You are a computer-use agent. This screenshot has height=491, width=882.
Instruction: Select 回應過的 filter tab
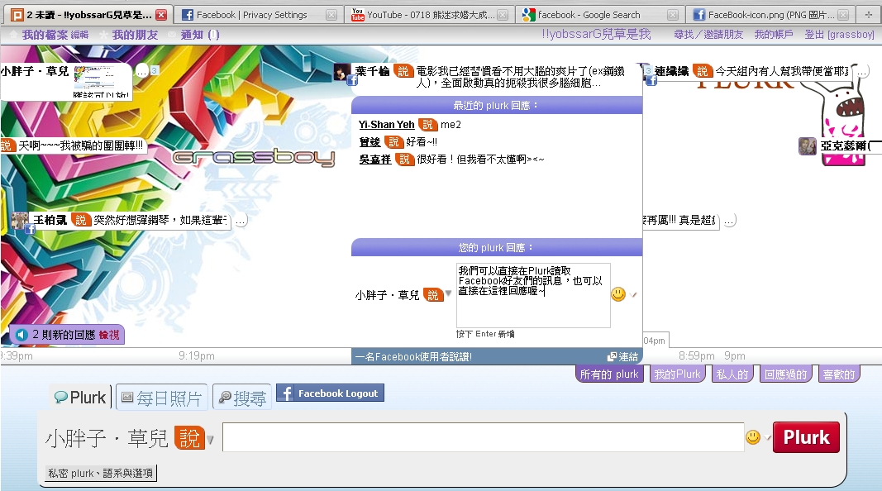click(785, 374)
